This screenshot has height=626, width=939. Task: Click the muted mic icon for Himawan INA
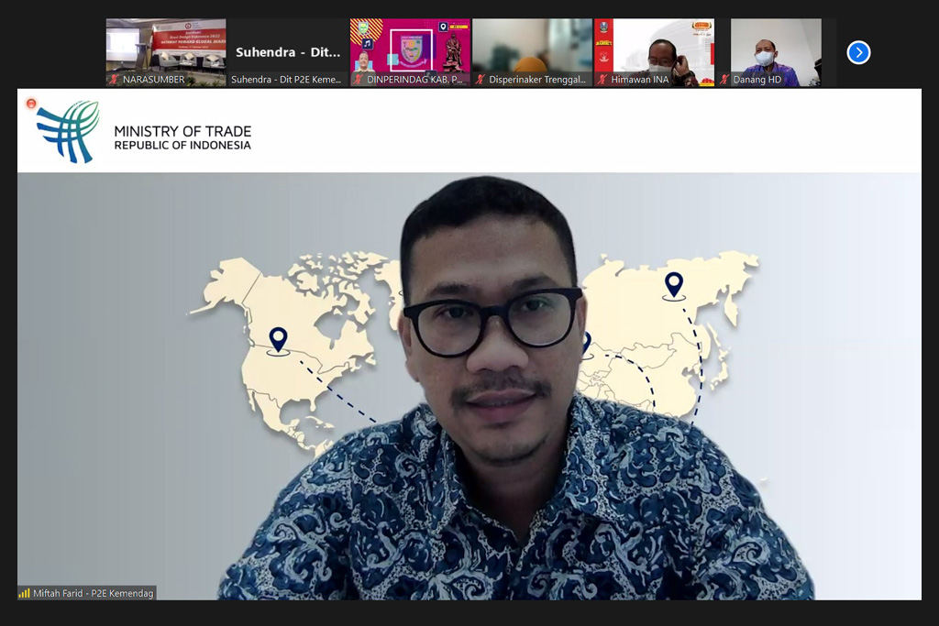(602, 80)
